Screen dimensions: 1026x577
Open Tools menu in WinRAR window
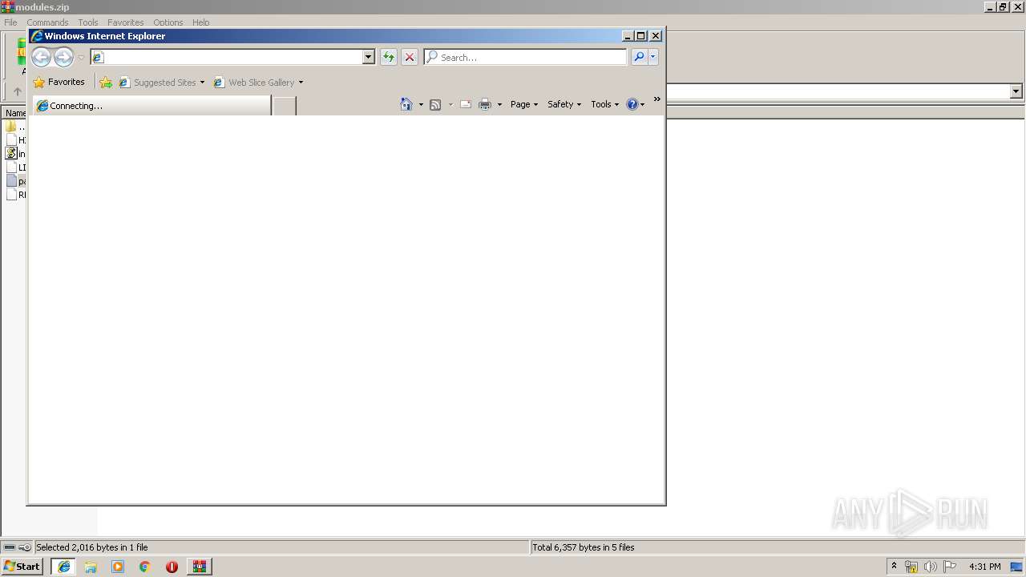coord(88,22)
